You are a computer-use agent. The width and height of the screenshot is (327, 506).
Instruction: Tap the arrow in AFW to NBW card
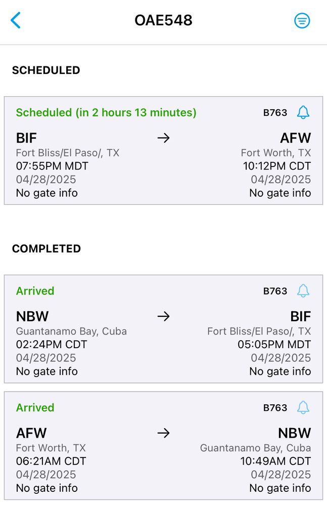164,433
